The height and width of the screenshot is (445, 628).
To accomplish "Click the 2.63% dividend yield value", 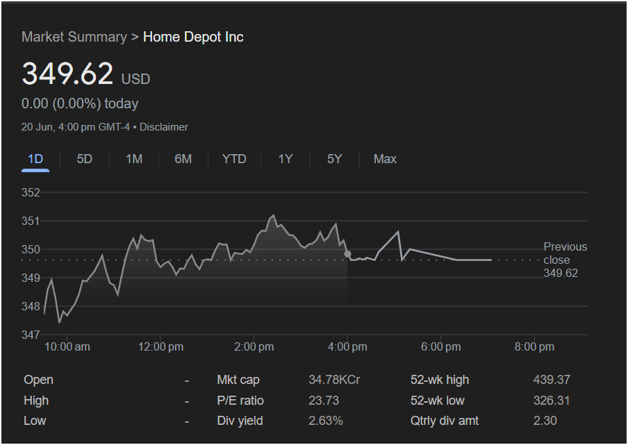I will pyautogui.click(x=326, y=421).
